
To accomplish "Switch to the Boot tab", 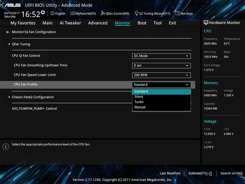I will (142, 23).
